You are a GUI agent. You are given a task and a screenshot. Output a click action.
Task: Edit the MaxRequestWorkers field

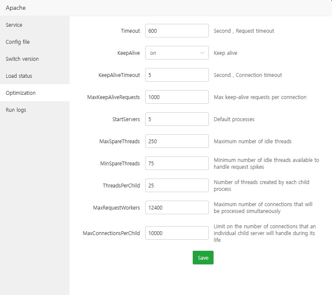(177, 208)
